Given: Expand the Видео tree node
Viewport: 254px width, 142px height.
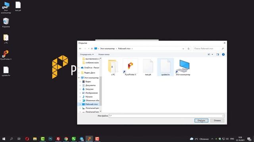Looking at the screenshot, I should (80, 82).
